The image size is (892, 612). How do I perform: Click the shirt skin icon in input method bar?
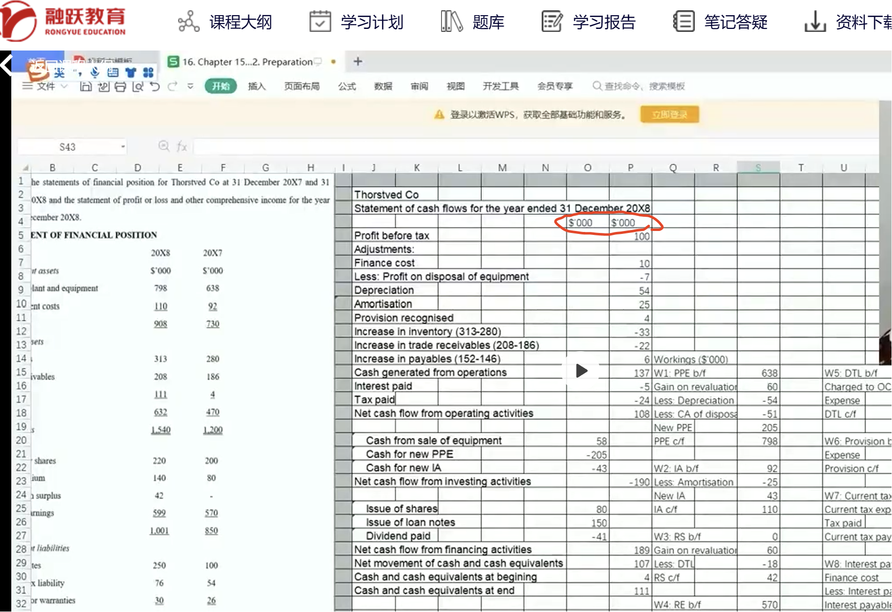point(131,73)
